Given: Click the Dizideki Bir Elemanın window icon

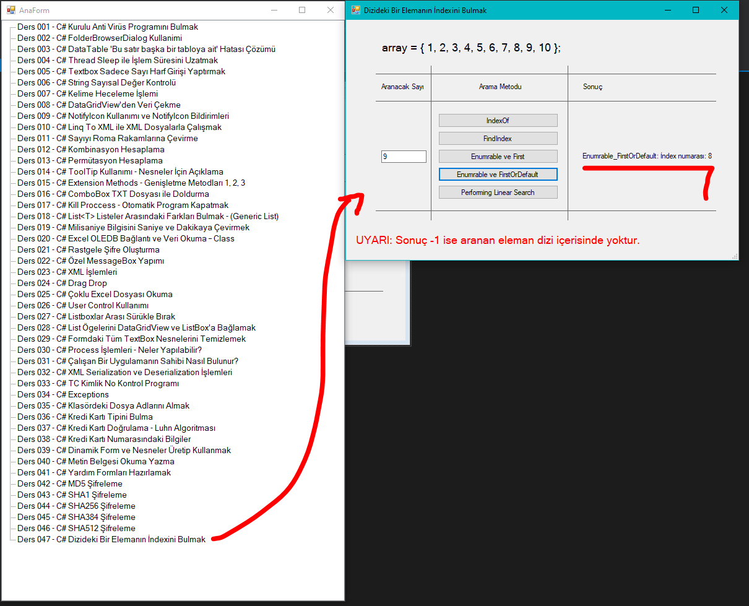Looking at the screenshot, I should point(355,11).
